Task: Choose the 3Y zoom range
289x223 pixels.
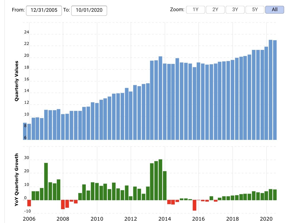Action: (235, 9)
